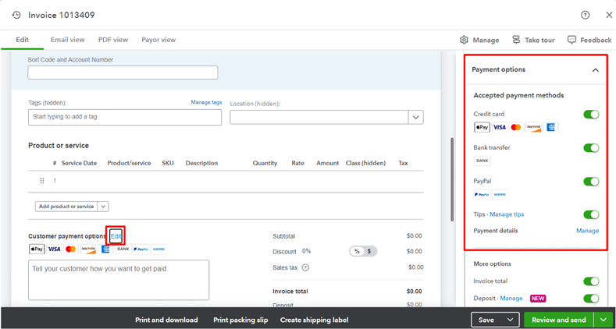Toggle Credit card payment method
This screenshot has height=329, width=616.
pos(591,115)
